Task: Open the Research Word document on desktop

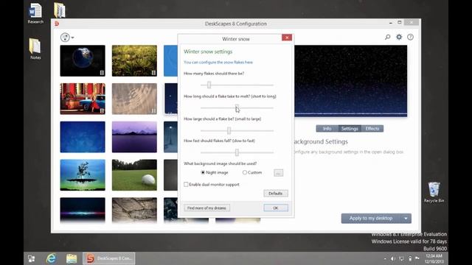Action: (x=35, y=13)
